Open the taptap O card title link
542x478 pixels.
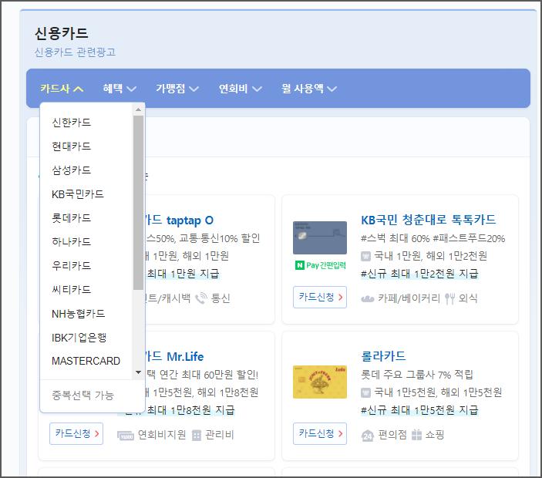pyautogui.click(x=179, y=220)
